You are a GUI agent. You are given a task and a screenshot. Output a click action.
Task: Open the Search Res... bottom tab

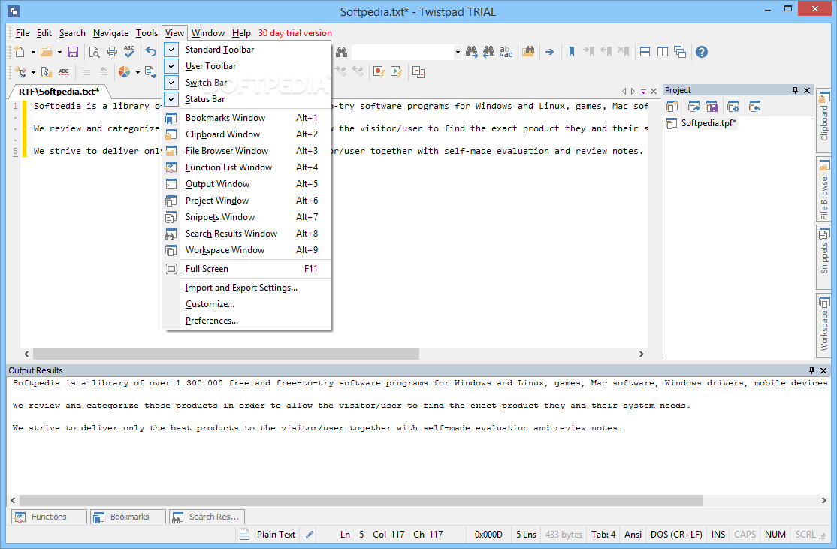click(207, 517)
